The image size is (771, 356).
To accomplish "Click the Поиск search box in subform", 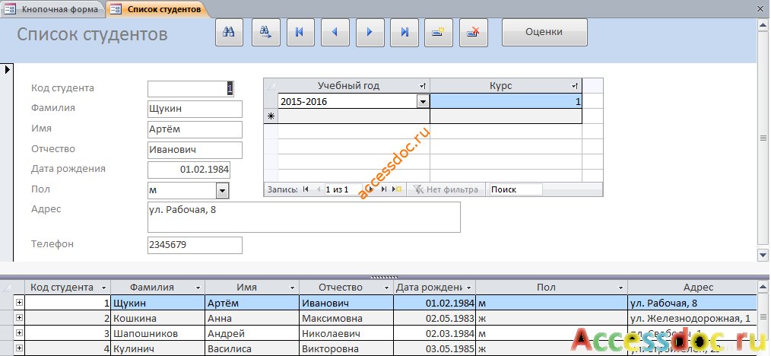I will pos(516,189).
